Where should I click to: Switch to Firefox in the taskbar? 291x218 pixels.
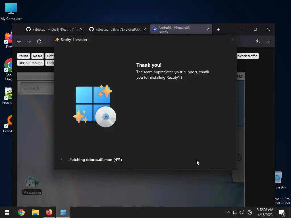(x=49, y=212)
